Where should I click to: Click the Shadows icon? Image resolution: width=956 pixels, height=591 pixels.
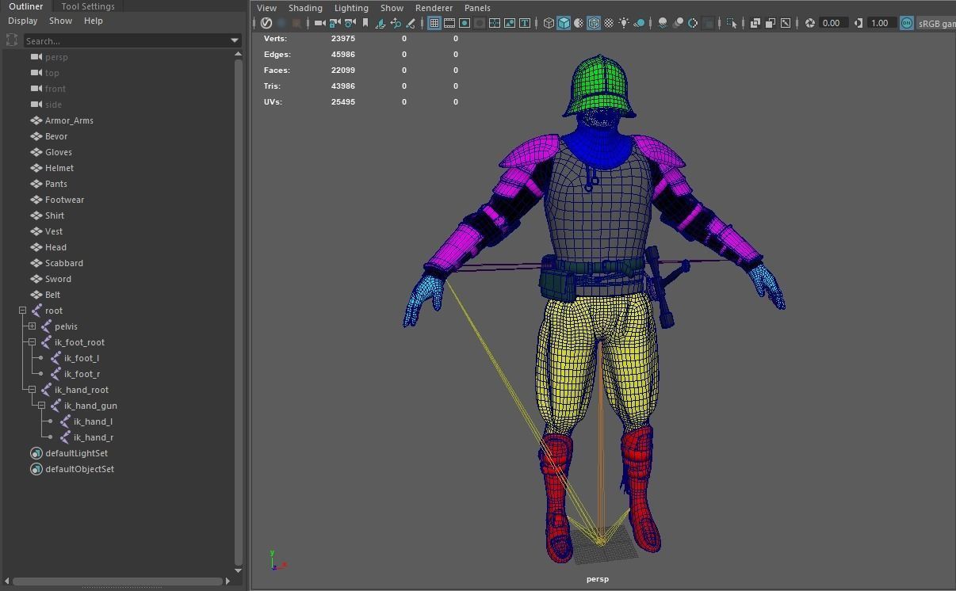tap(640, 23)
